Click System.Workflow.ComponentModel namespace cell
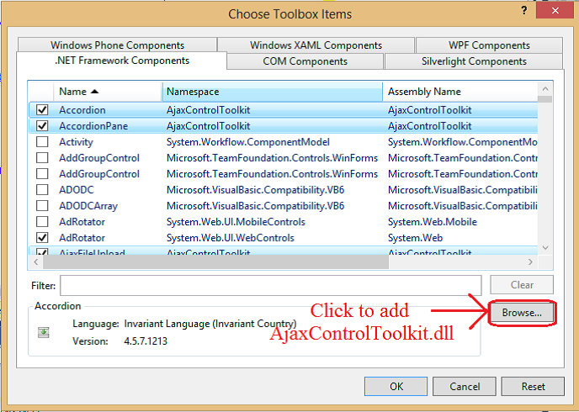Image resolution: width=579 pixels, height=412 pixels. coord(248,142)
